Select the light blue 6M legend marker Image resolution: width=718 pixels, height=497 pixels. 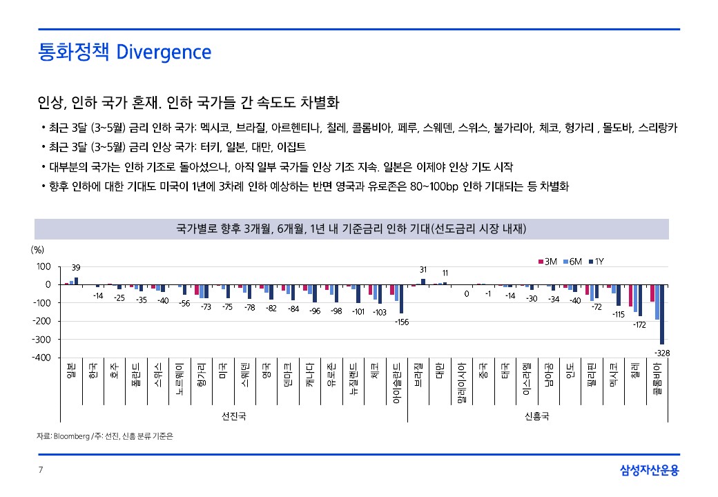(x=566, y=261)
